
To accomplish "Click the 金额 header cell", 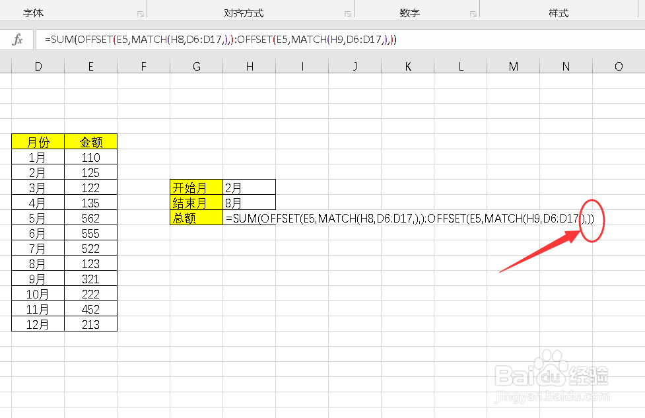I will [x=90, y=141].
